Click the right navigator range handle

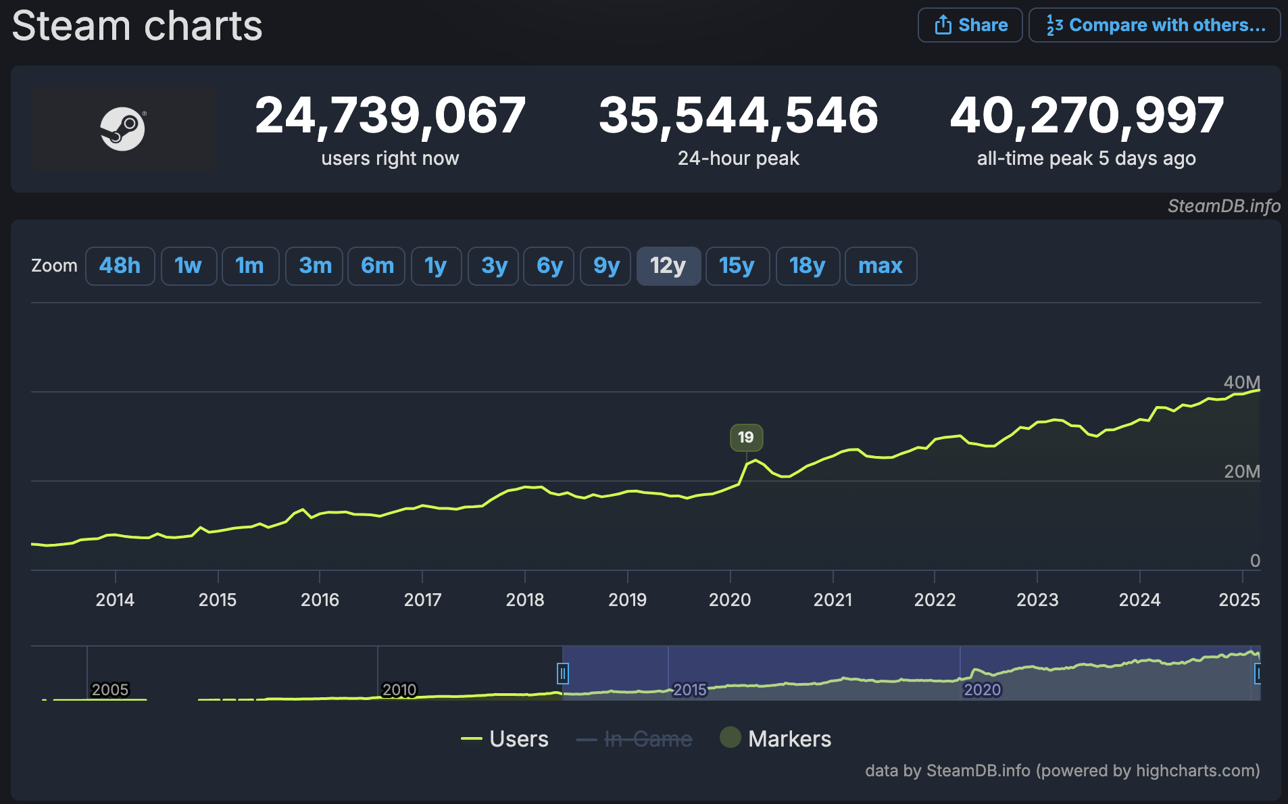[1258, 673]
